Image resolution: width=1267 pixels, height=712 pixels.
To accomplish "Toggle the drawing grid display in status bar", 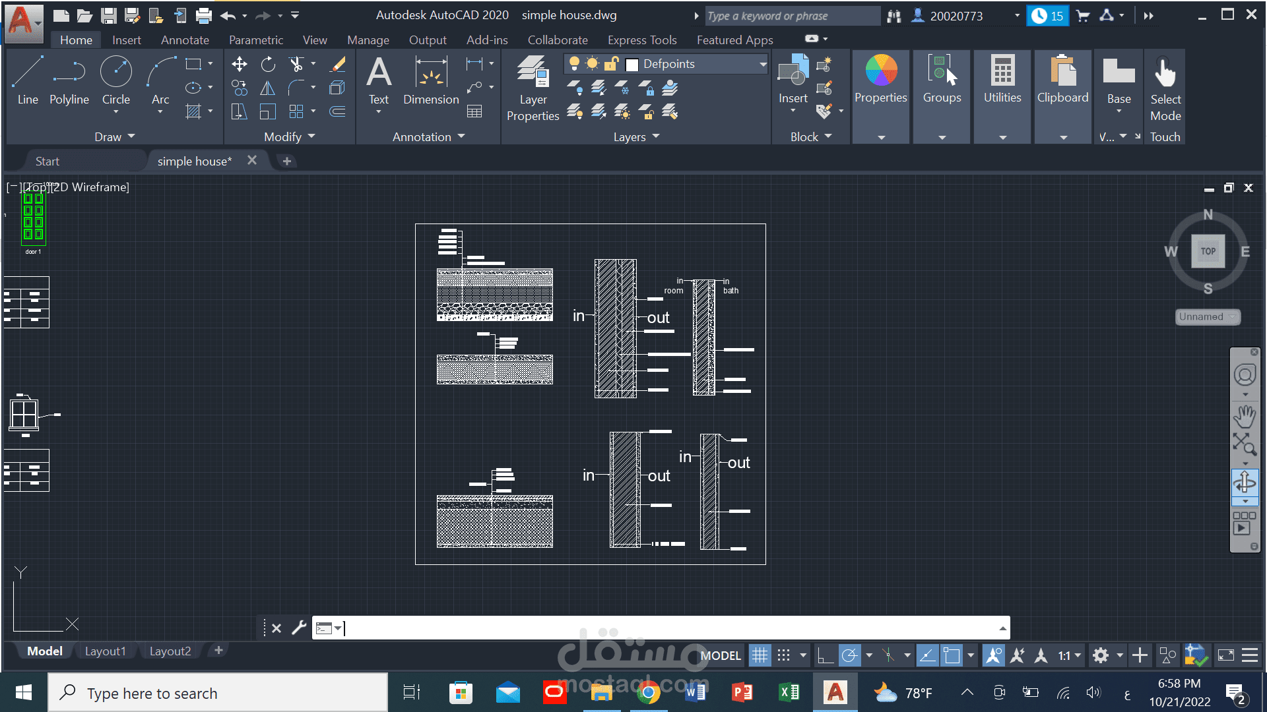I will pyautogui.click(x=760, y=655).
